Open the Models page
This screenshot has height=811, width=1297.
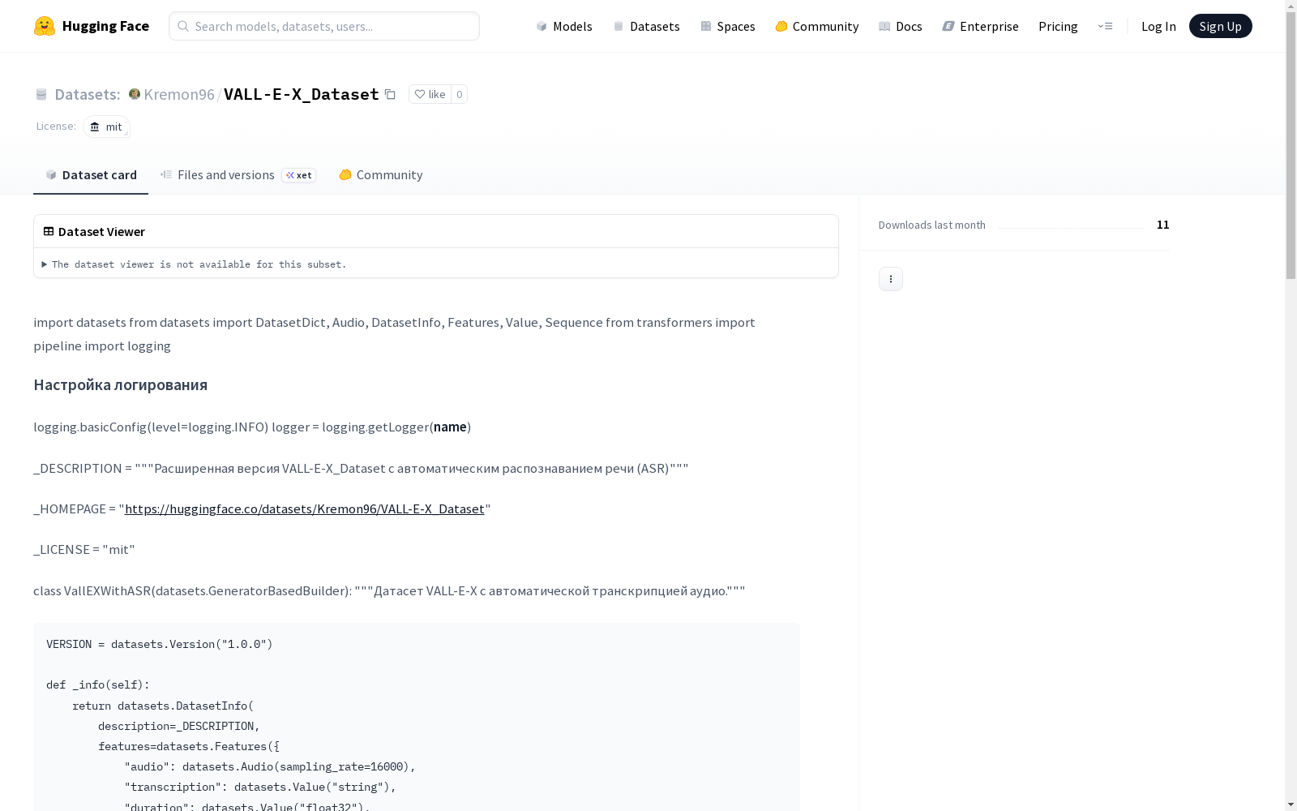pos(564,26)
